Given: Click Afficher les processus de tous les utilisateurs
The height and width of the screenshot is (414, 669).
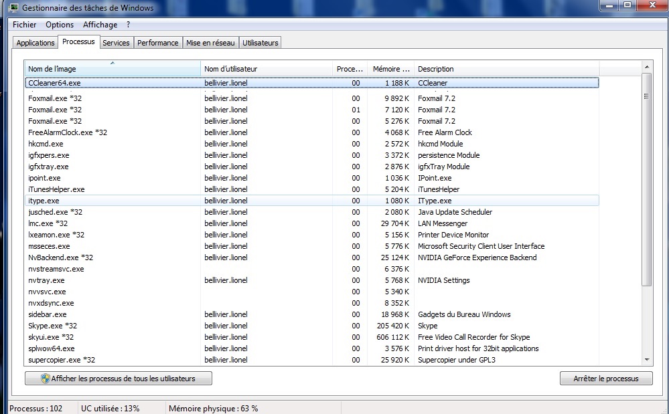Looking at the screenshot, I should tap(118, 379).
